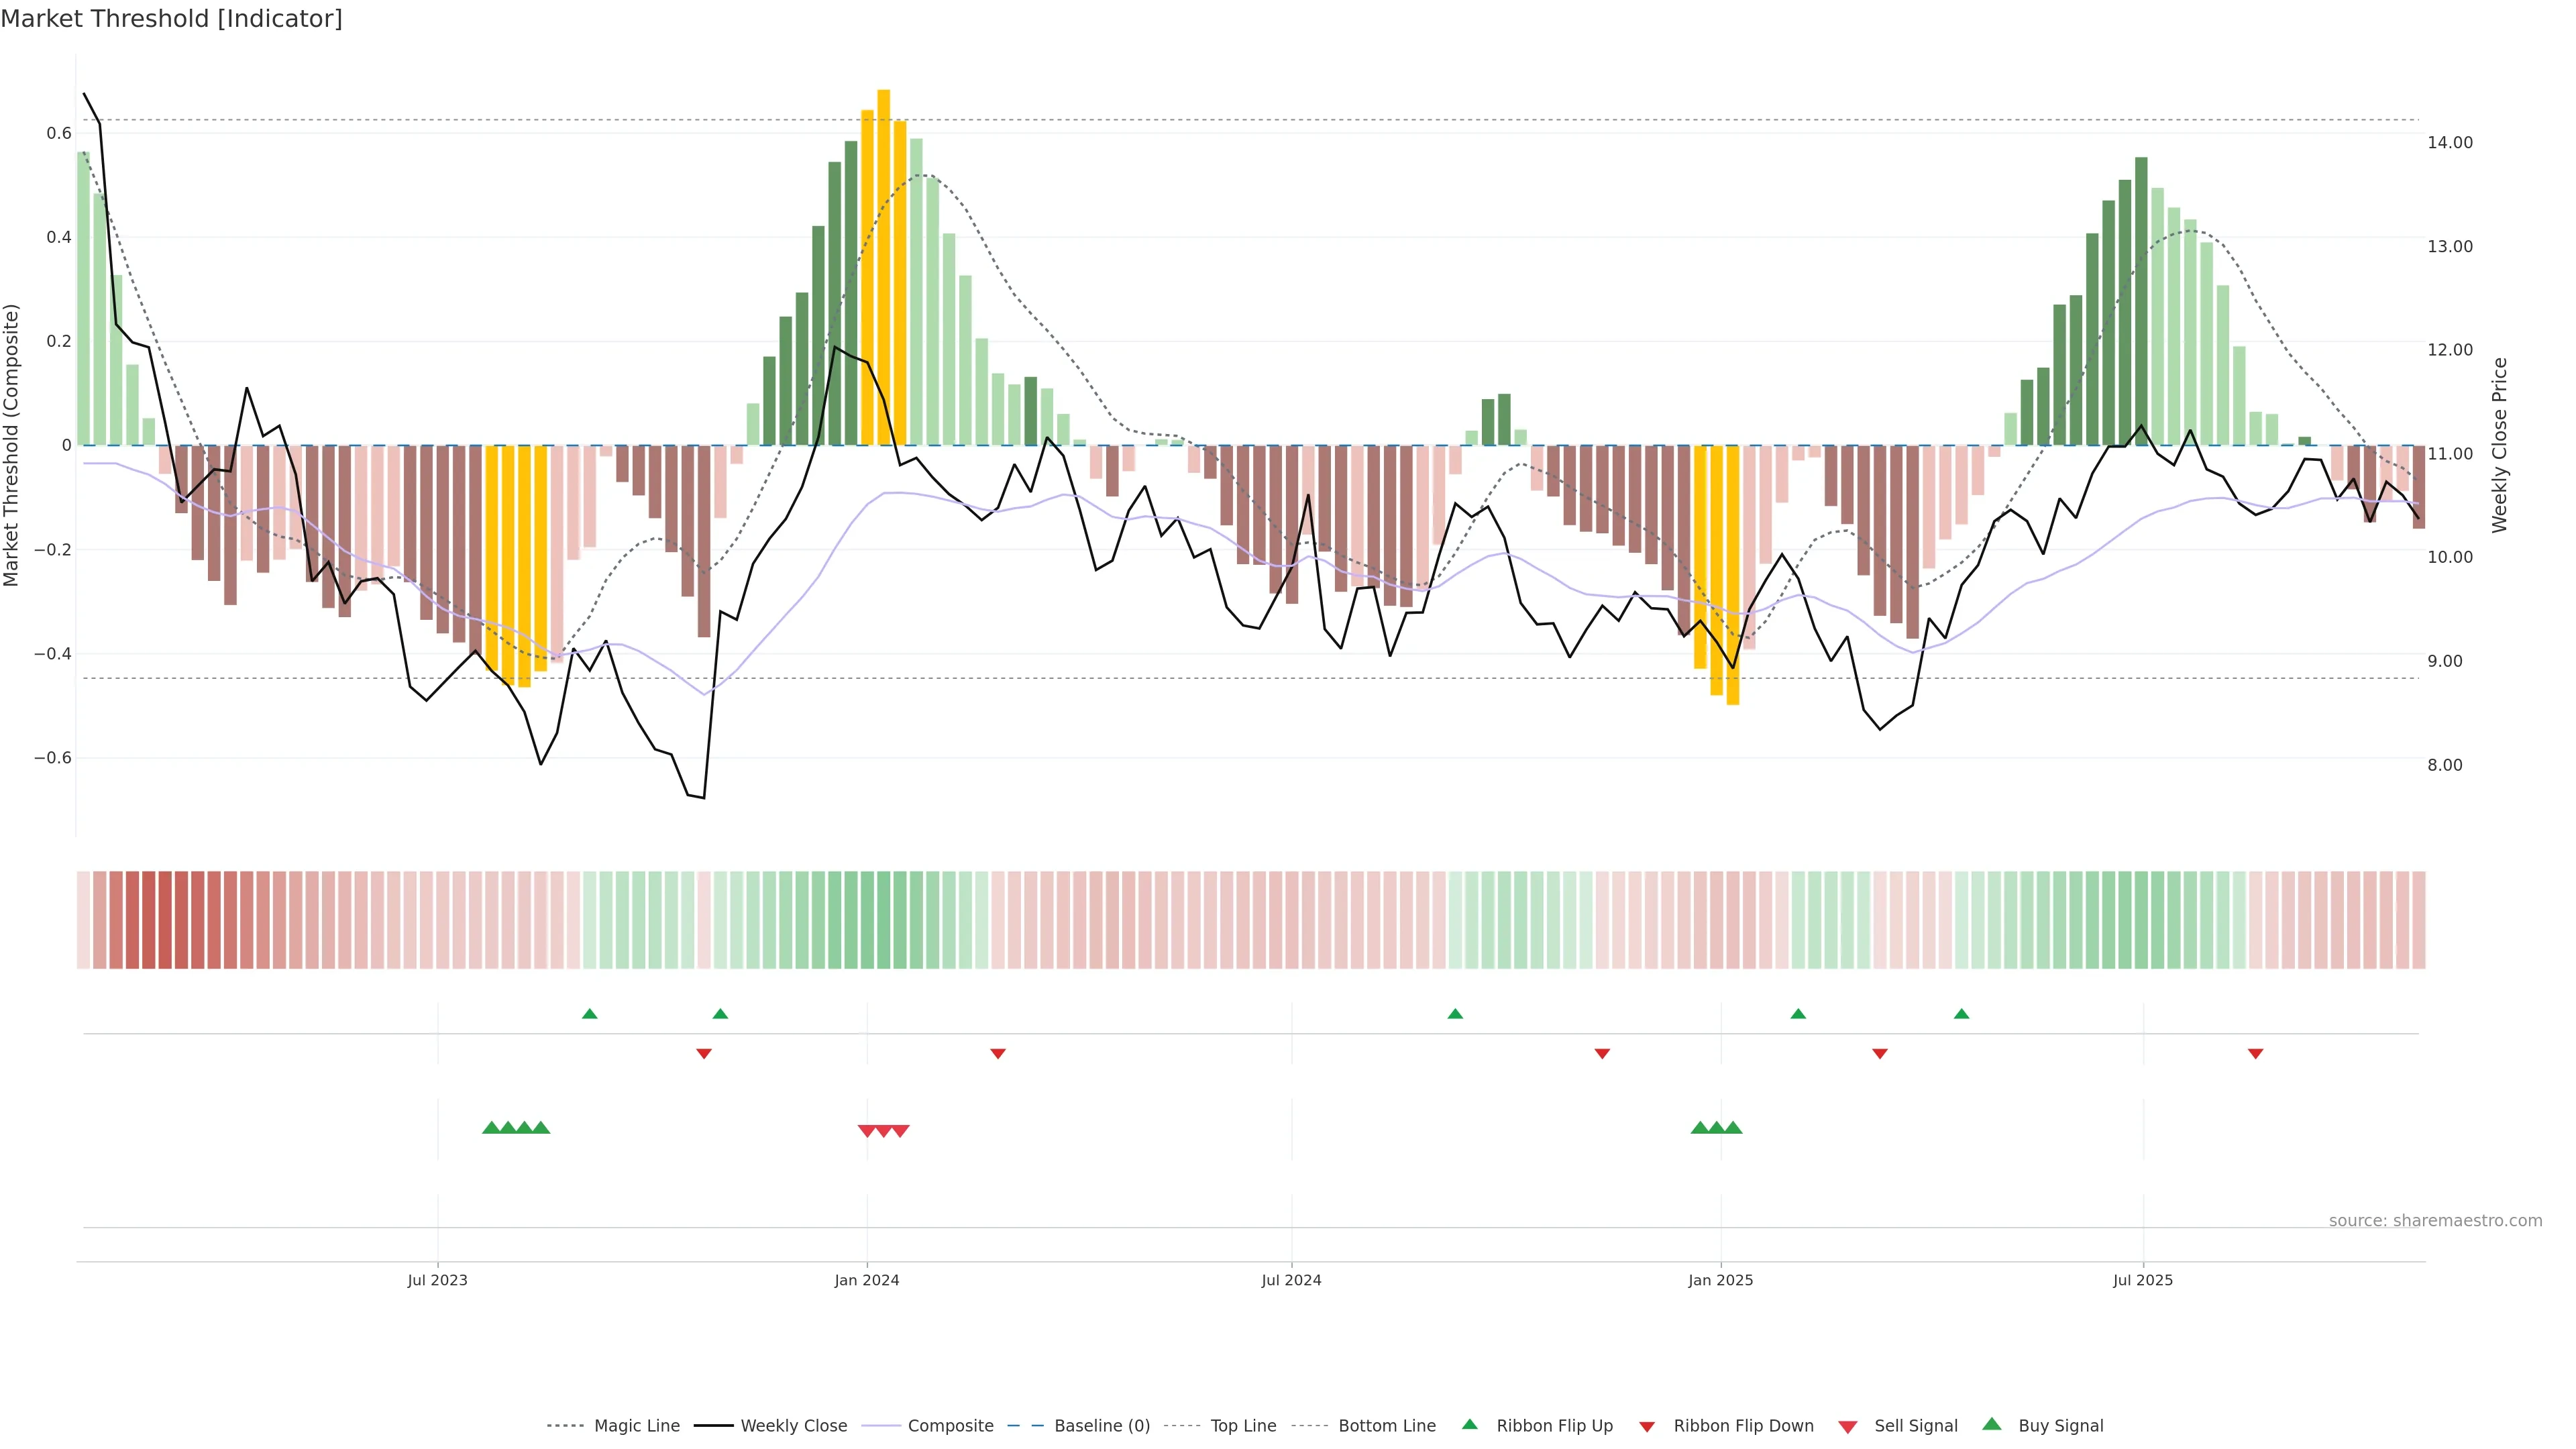
Task: Click the Market Threshold [Indicator] title
Action: (171, 19)
